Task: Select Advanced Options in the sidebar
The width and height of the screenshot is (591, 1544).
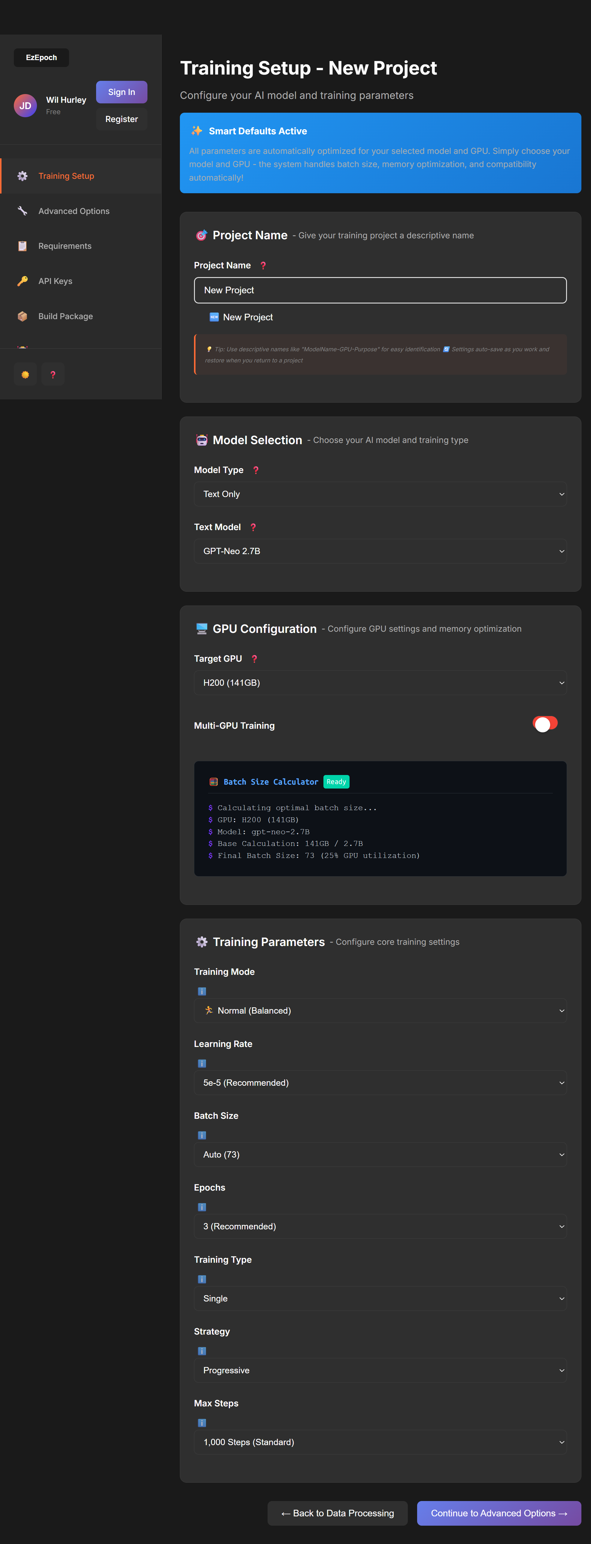Action: 73,211
